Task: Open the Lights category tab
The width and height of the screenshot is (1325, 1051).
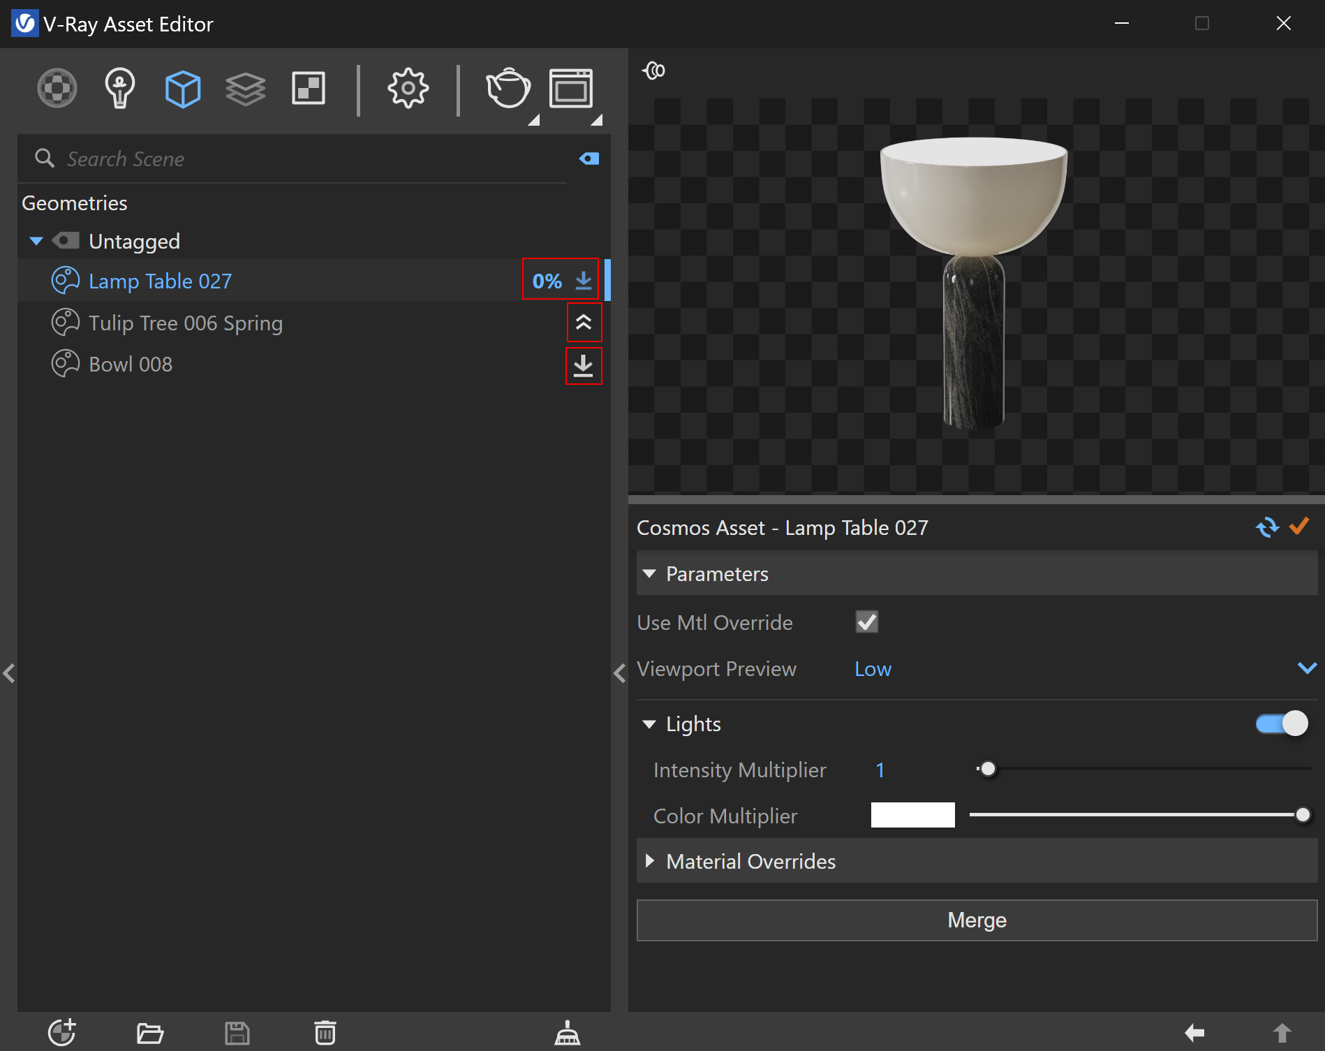Action: click(119, 88)
